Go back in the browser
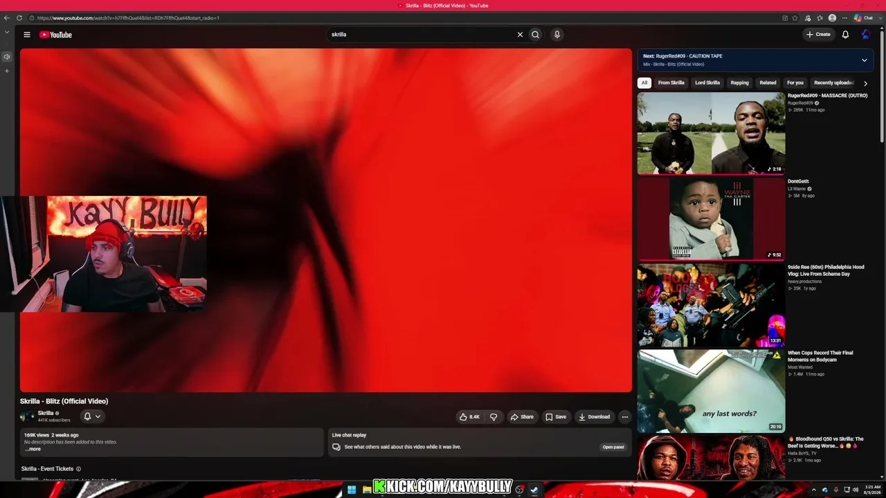 (x=7, y=18)
